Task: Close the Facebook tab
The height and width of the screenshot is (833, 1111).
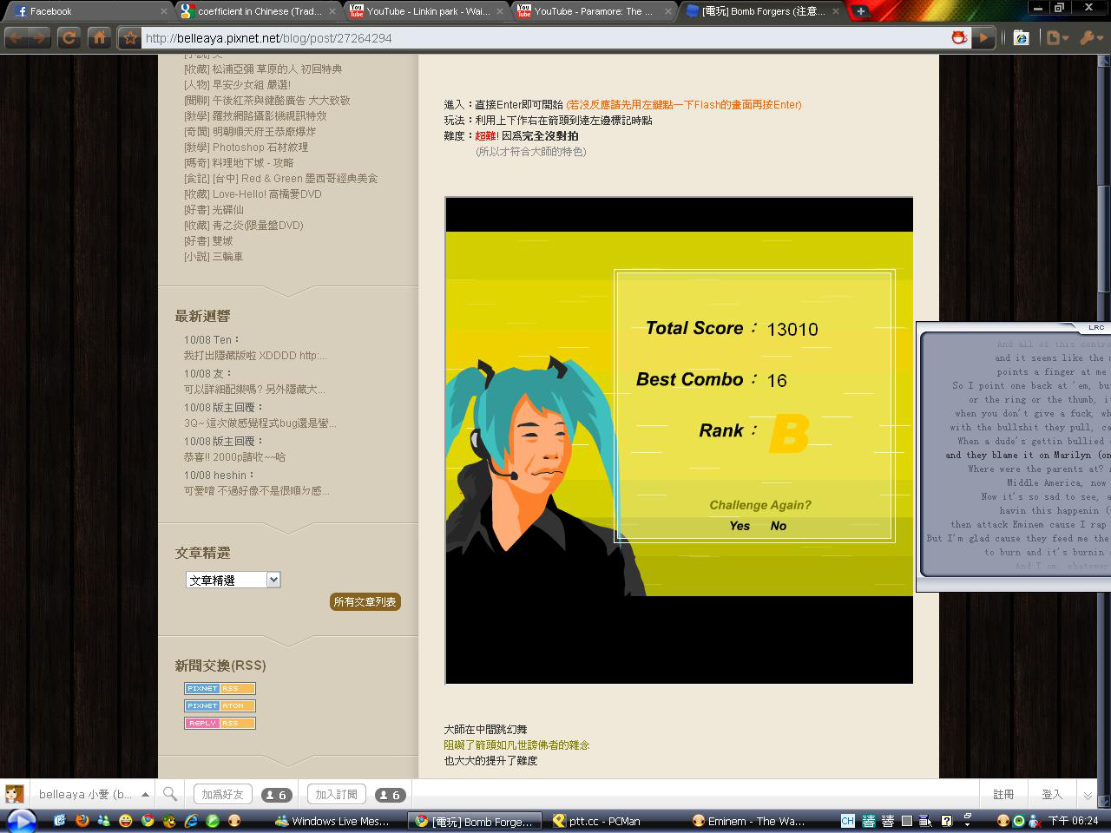Action: pos(164,11)
